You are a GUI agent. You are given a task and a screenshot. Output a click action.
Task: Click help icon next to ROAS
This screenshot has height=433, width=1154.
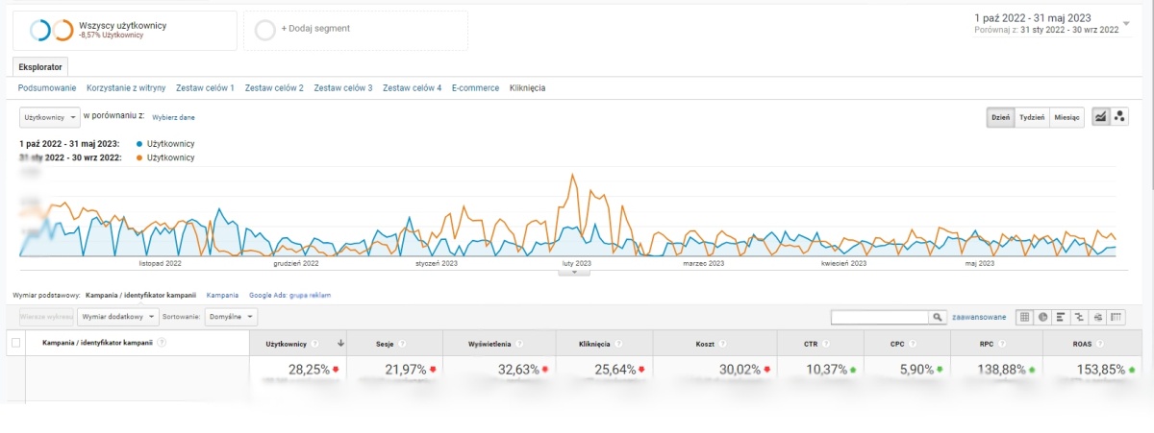coord(1105,343)
